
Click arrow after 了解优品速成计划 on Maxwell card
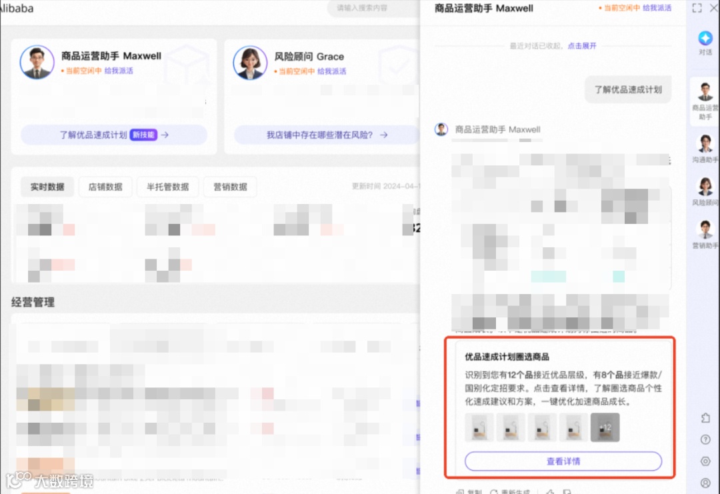tap(165, 135)
